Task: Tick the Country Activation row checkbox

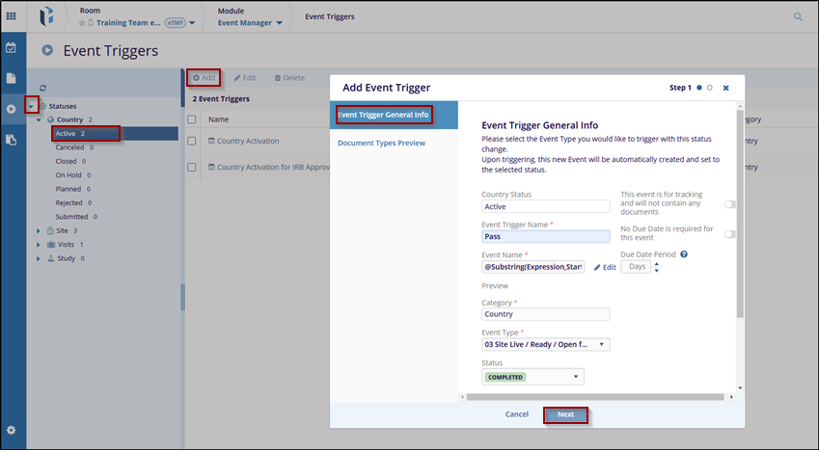Action: [192, 142]
